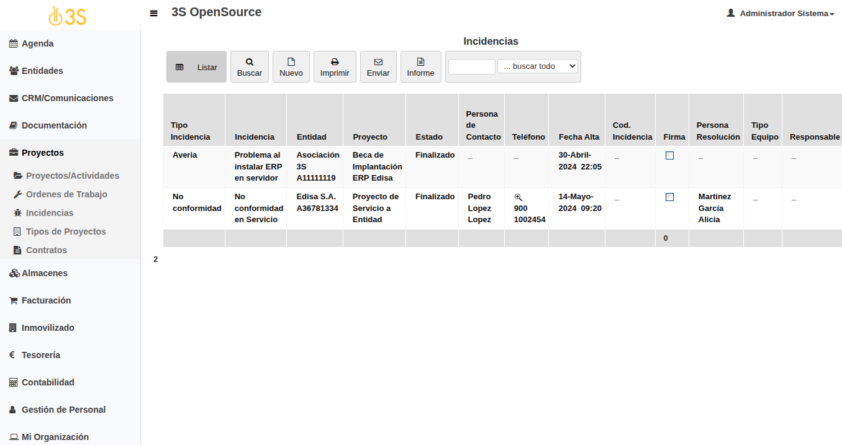Open the Informe report button
Viewport: 842px width, 445px height.
tap(420, 67)
